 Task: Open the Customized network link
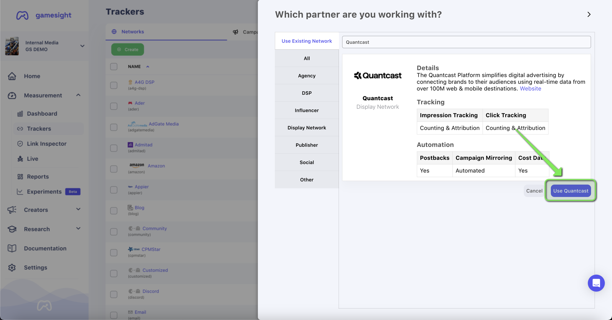coord(155,270)
